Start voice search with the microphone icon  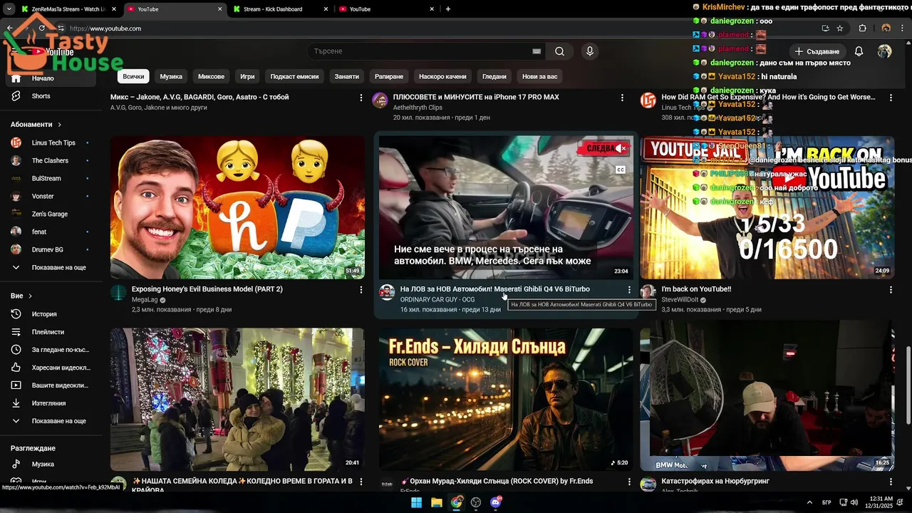[589, 51]
